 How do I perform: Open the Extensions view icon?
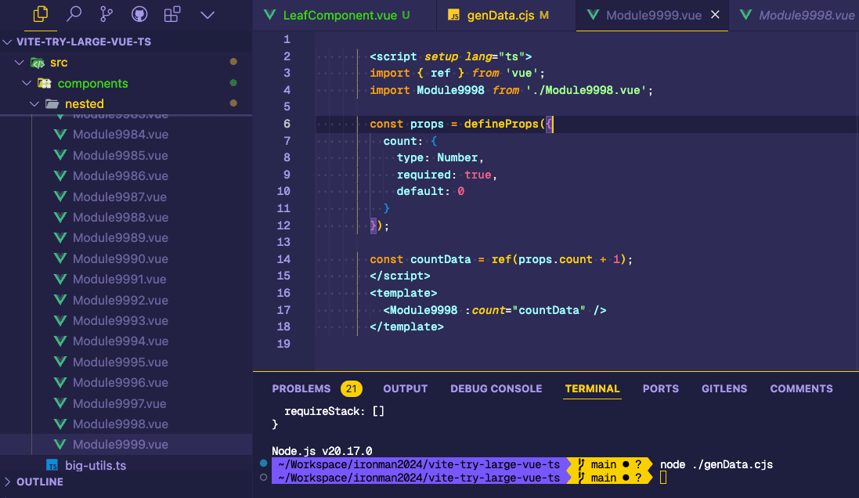tap(172, 14)
